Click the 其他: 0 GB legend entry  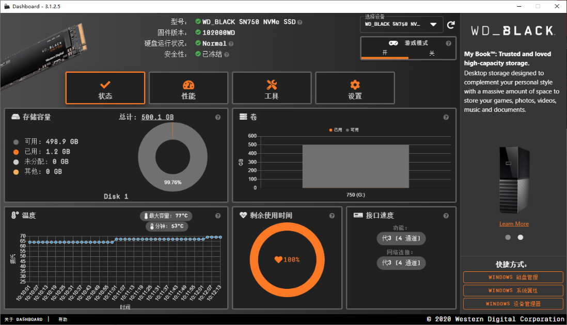(x=38, y=171)
